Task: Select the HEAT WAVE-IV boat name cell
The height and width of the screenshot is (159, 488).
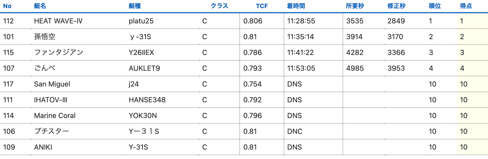Action: (x=58, y=21)
